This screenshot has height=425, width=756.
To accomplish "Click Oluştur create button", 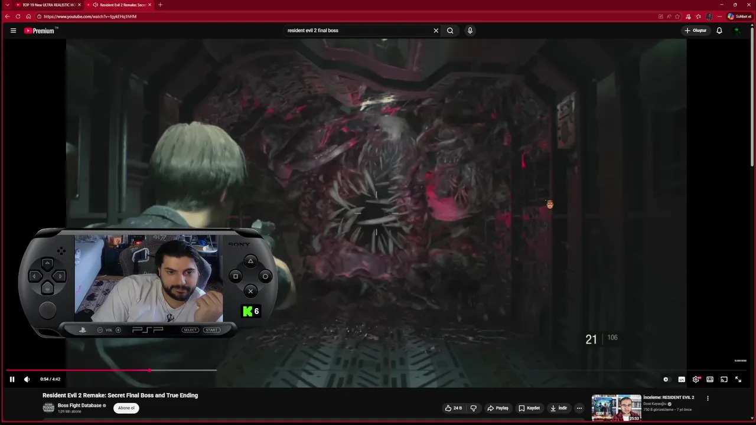I will pyautogui.click(x=696, y=31).
